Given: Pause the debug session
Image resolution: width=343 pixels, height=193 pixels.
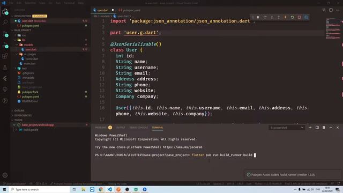Looking at the screenshot, I should pyautogui.click(x=258, y=17).
